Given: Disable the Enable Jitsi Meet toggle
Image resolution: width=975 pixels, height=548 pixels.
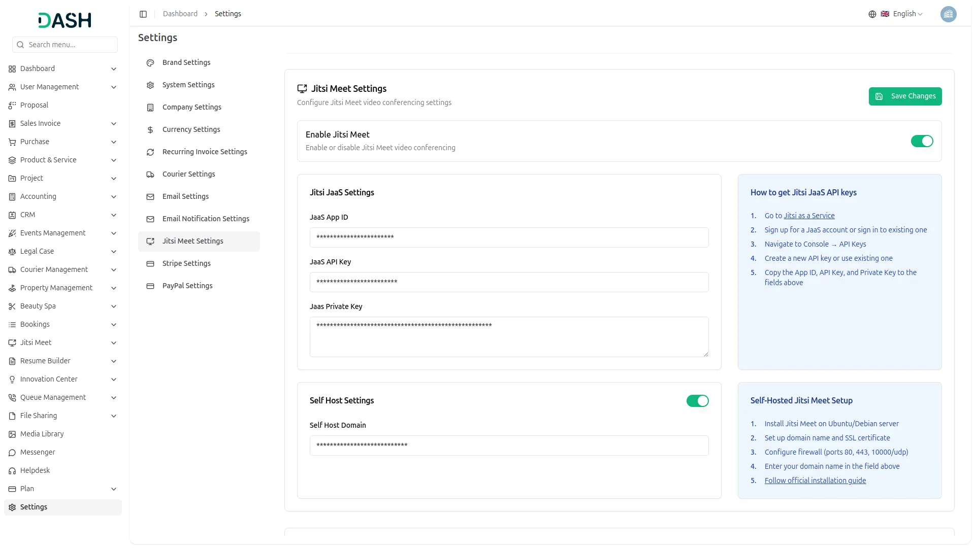Looking at the screenshot, I should (921, 141).
